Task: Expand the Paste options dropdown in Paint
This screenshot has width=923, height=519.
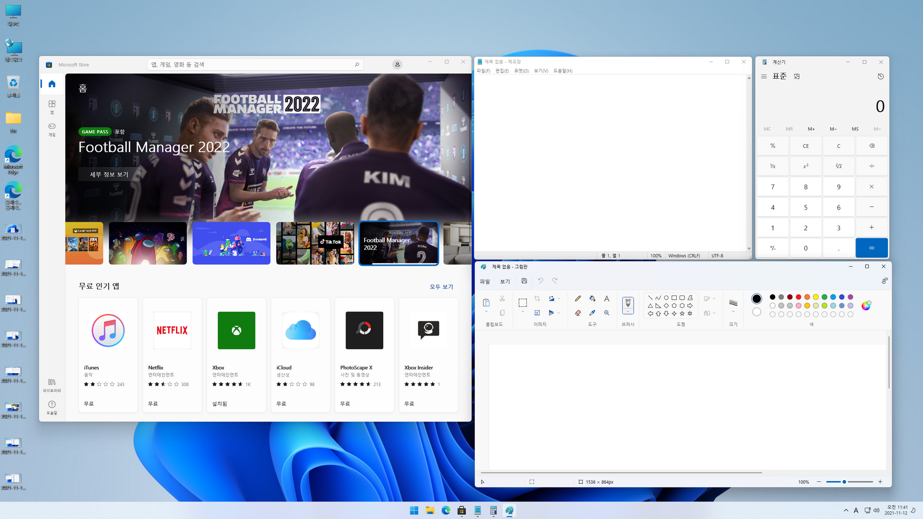Action: pos(486,312)
